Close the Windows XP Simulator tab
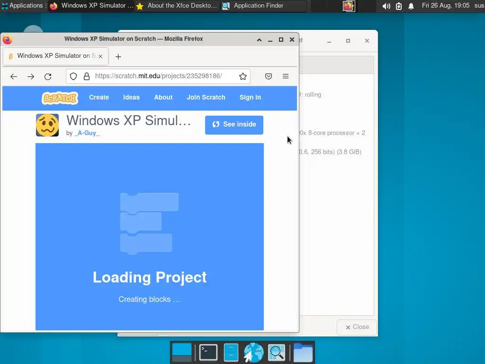The image size is (485, 364). 100,56
